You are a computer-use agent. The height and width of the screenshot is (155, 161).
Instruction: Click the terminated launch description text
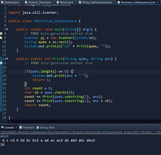click(x=80, y=132)
